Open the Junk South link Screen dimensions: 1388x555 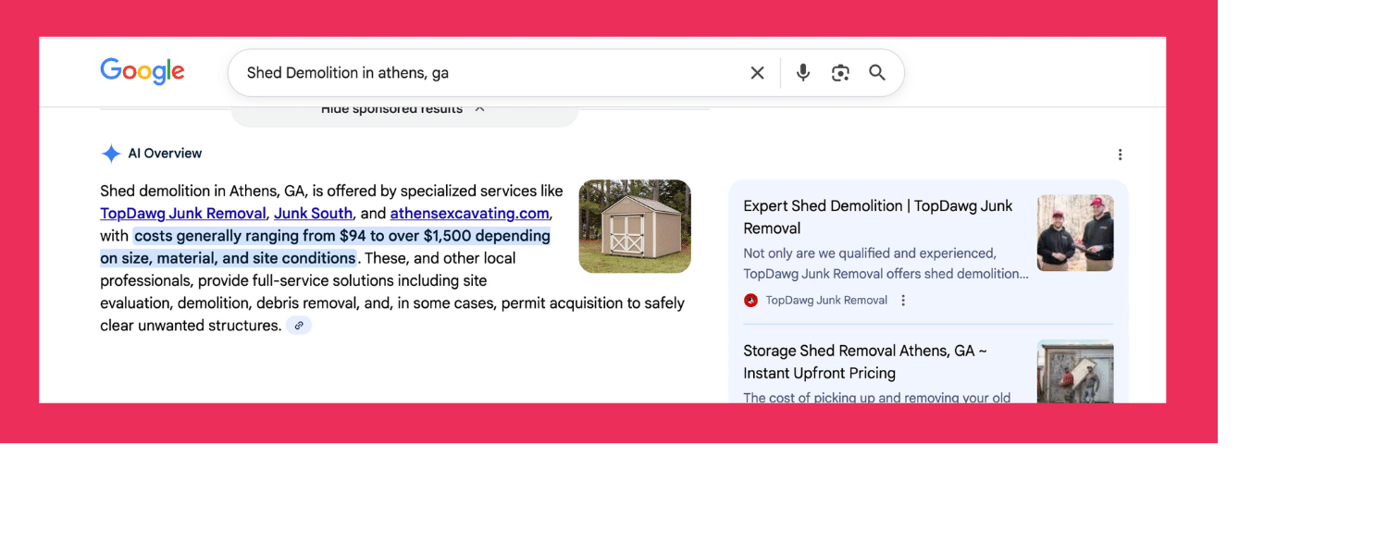coord(313,214)
